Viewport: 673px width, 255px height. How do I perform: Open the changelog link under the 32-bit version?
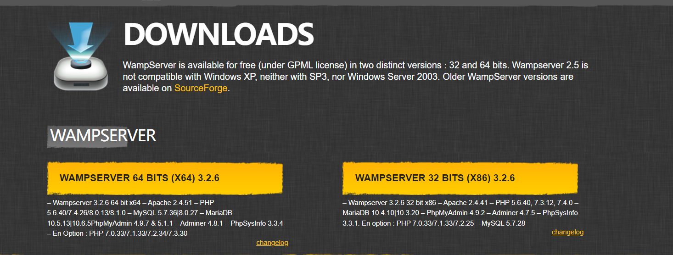[567, 232]
